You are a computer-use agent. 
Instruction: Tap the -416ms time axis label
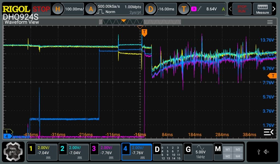click(31, 134)
